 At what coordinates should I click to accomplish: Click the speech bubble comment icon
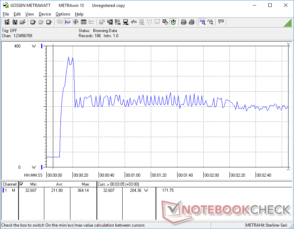pyautogui.click(x=221, y=22)
